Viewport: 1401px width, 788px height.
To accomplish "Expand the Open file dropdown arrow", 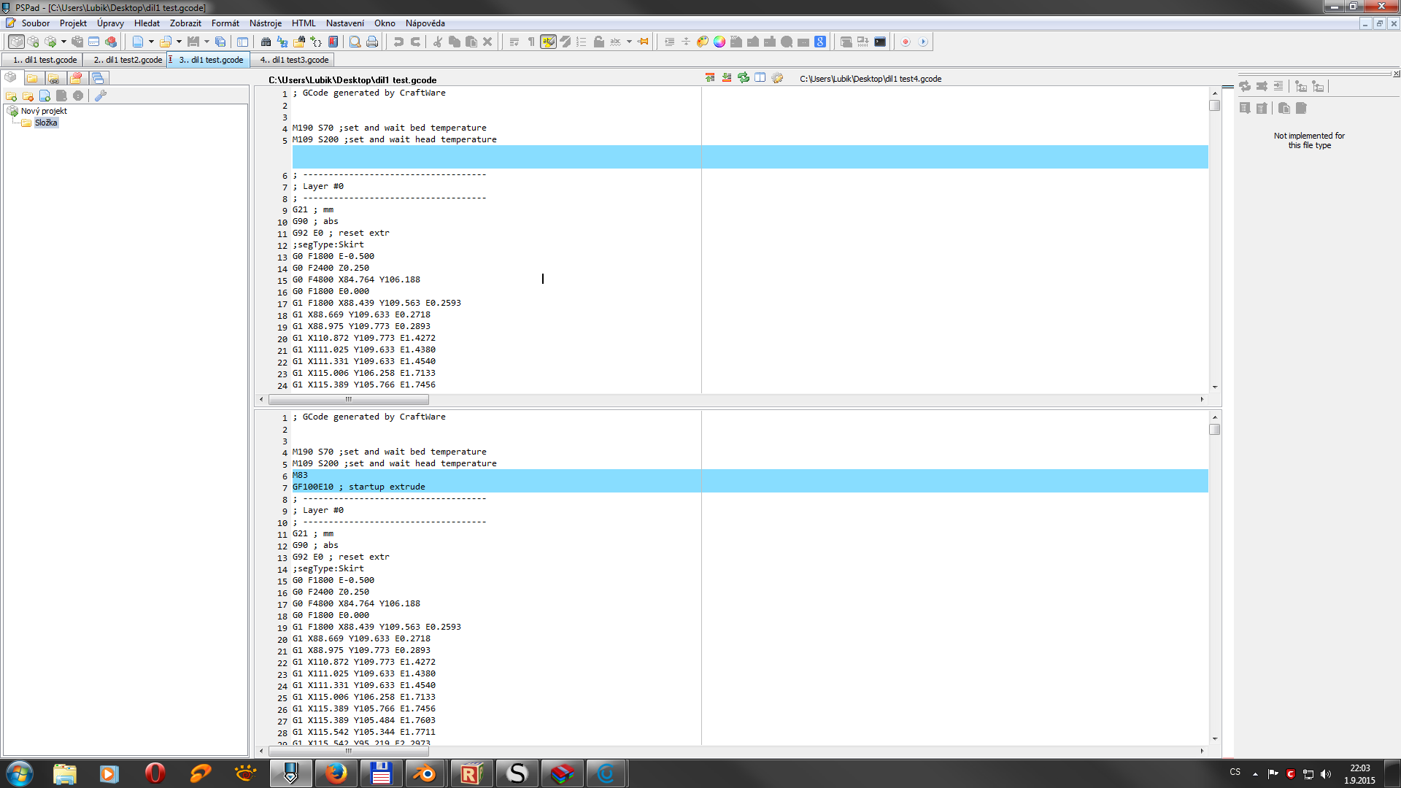I will point(179,42).
